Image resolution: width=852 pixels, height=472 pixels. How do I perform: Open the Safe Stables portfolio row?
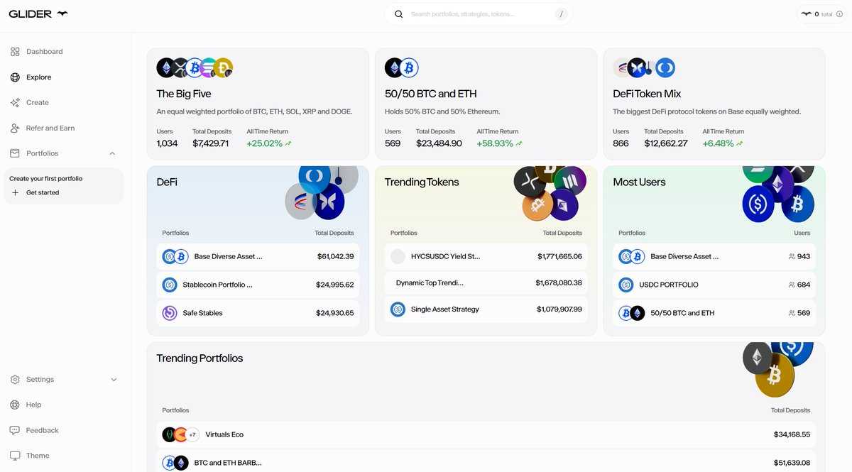258,313
